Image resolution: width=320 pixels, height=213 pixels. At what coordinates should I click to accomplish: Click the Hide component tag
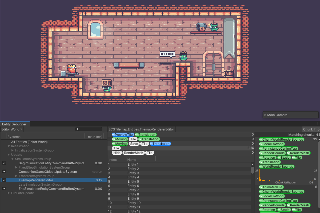(x=117, y=153)
